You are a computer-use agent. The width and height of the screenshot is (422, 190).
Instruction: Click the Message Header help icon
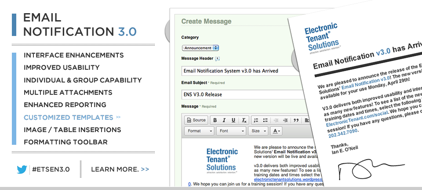coord(218,59)
